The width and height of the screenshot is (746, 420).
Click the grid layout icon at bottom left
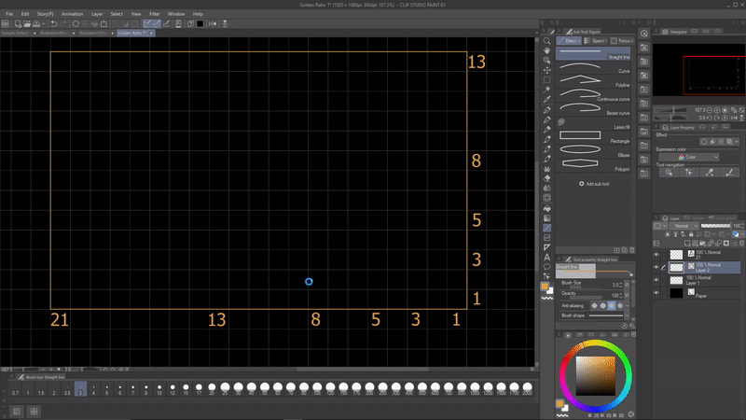(34, 411)
